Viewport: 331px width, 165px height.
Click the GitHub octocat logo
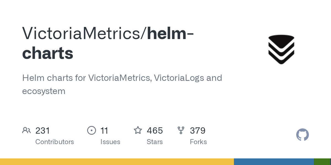302,135
